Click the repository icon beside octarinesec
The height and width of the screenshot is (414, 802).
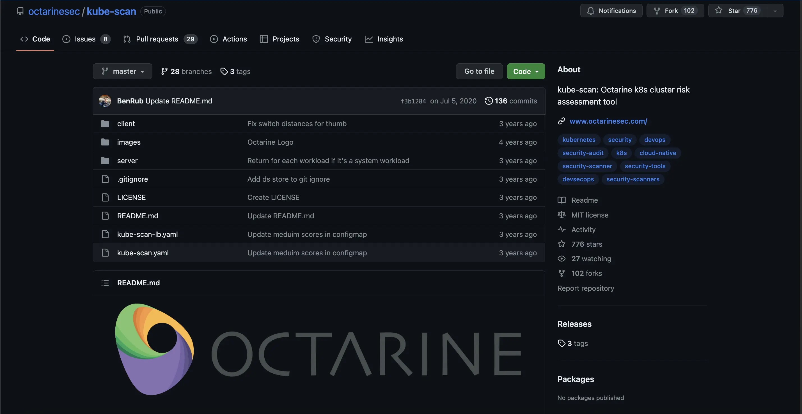20,11
